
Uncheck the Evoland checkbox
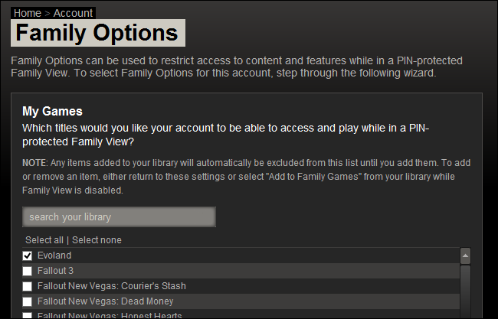[x=28, y=256]
